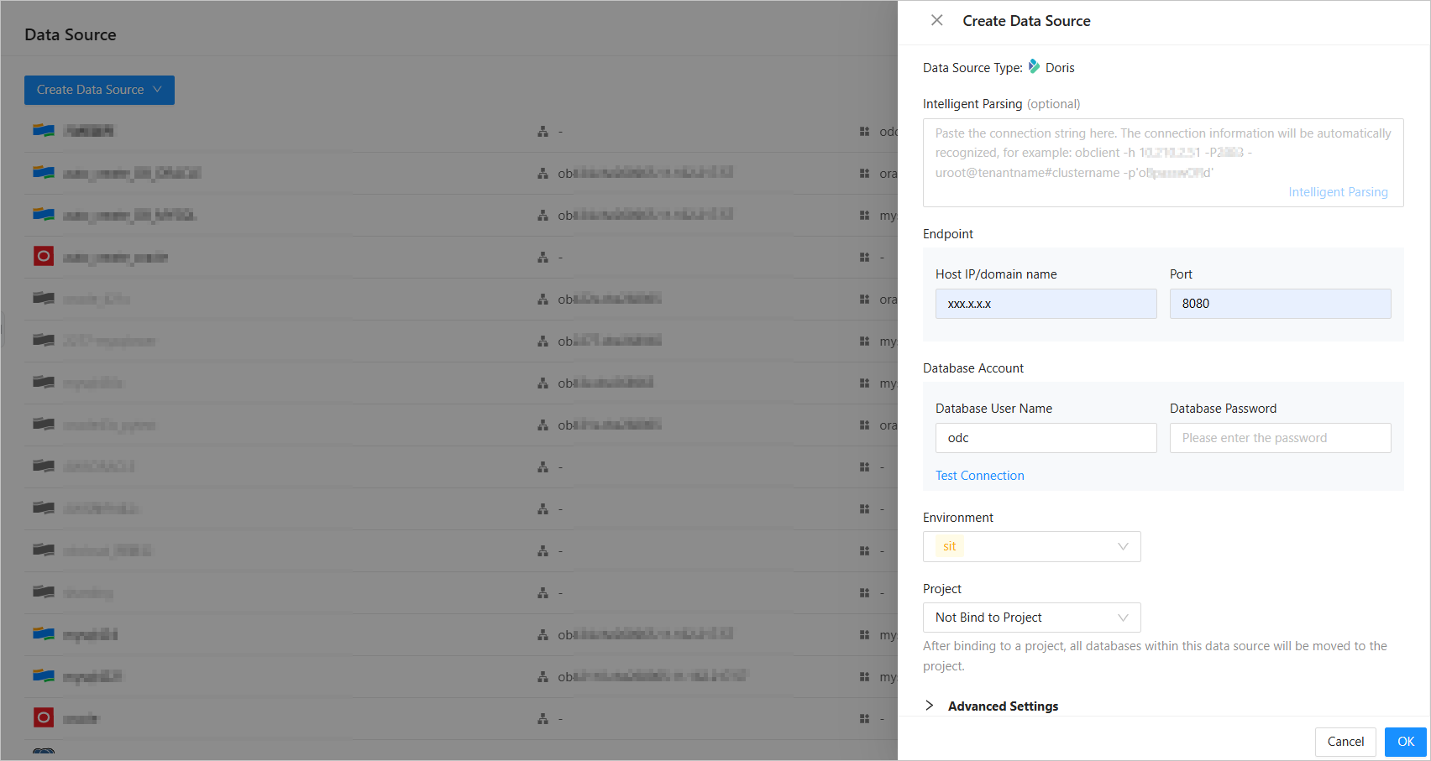The height and width of the screenshot is (761, 1431).
Task: Click OK to create the data source
Action: click(1406, 742)
